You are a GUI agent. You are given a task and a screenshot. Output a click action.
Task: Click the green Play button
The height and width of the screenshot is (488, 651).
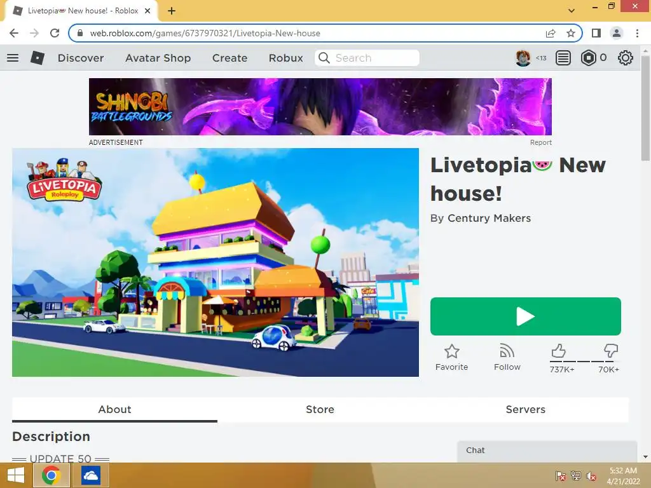[526, 316]
